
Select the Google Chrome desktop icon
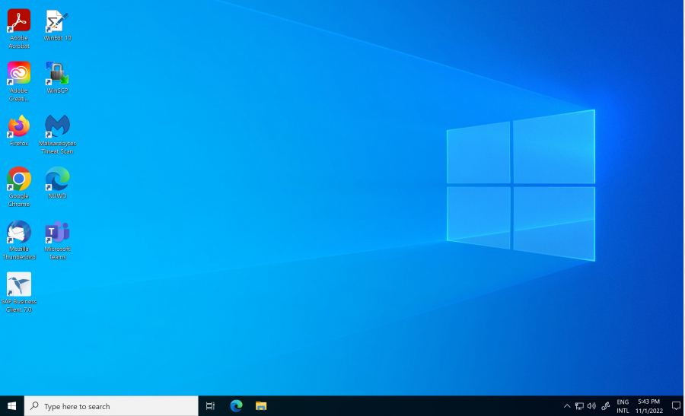pos(19,179)
